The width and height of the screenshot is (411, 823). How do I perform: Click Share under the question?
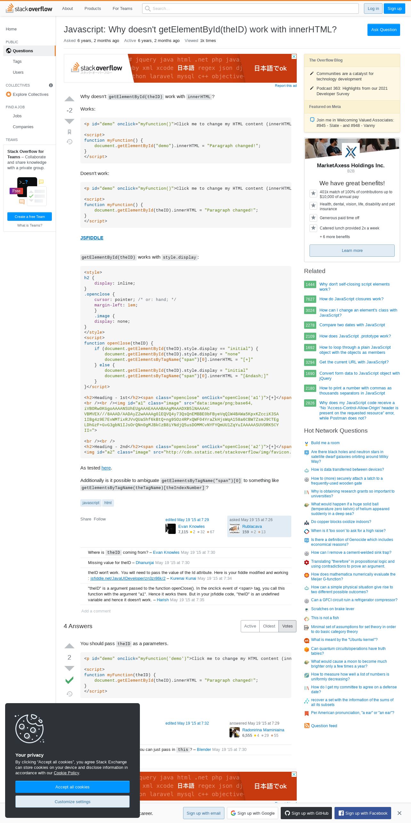86,519
